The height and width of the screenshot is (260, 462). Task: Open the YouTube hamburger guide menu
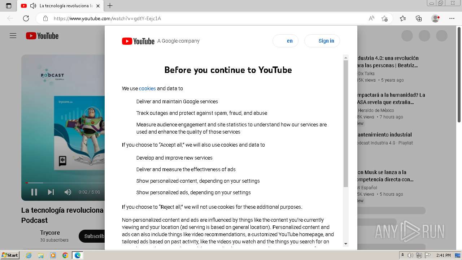pos(13,36)
